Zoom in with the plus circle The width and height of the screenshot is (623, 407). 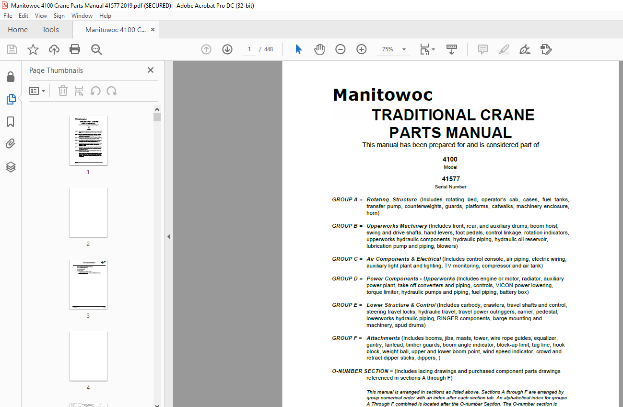[362, 49]
